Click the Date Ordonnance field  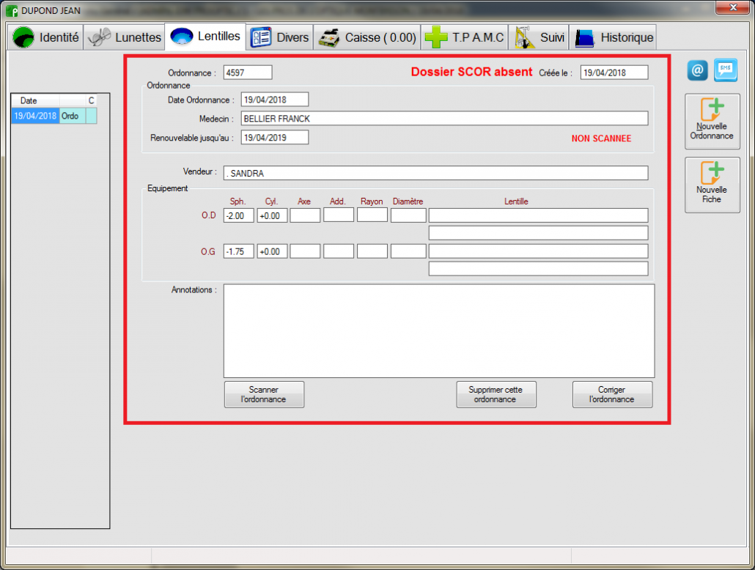(x=274, y=100)
